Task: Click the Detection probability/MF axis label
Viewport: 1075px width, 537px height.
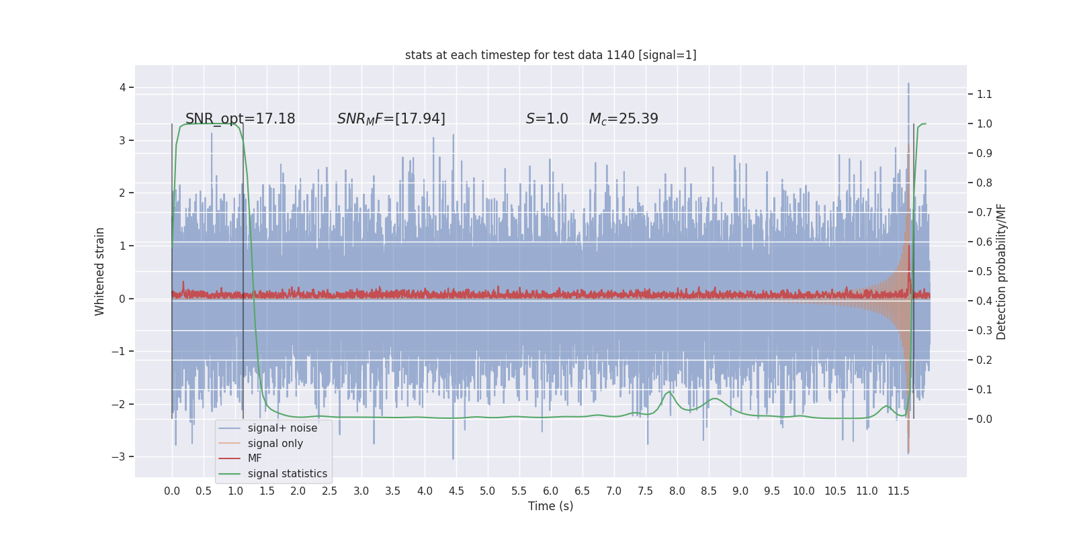Action: coord(1002,271)
